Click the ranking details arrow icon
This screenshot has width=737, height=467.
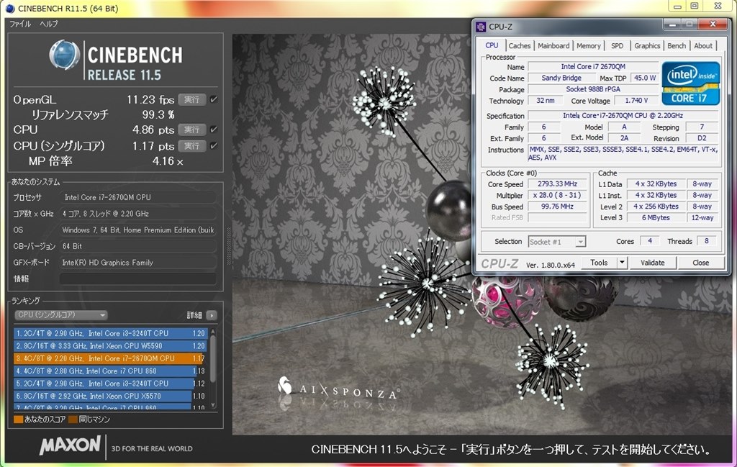212,315
